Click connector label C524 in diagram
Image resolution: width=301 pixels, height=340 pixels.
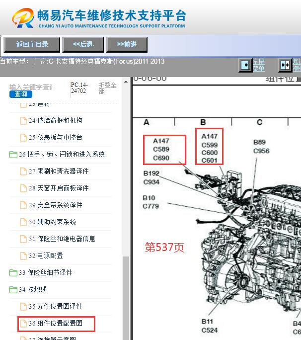(x=210, y=331)
